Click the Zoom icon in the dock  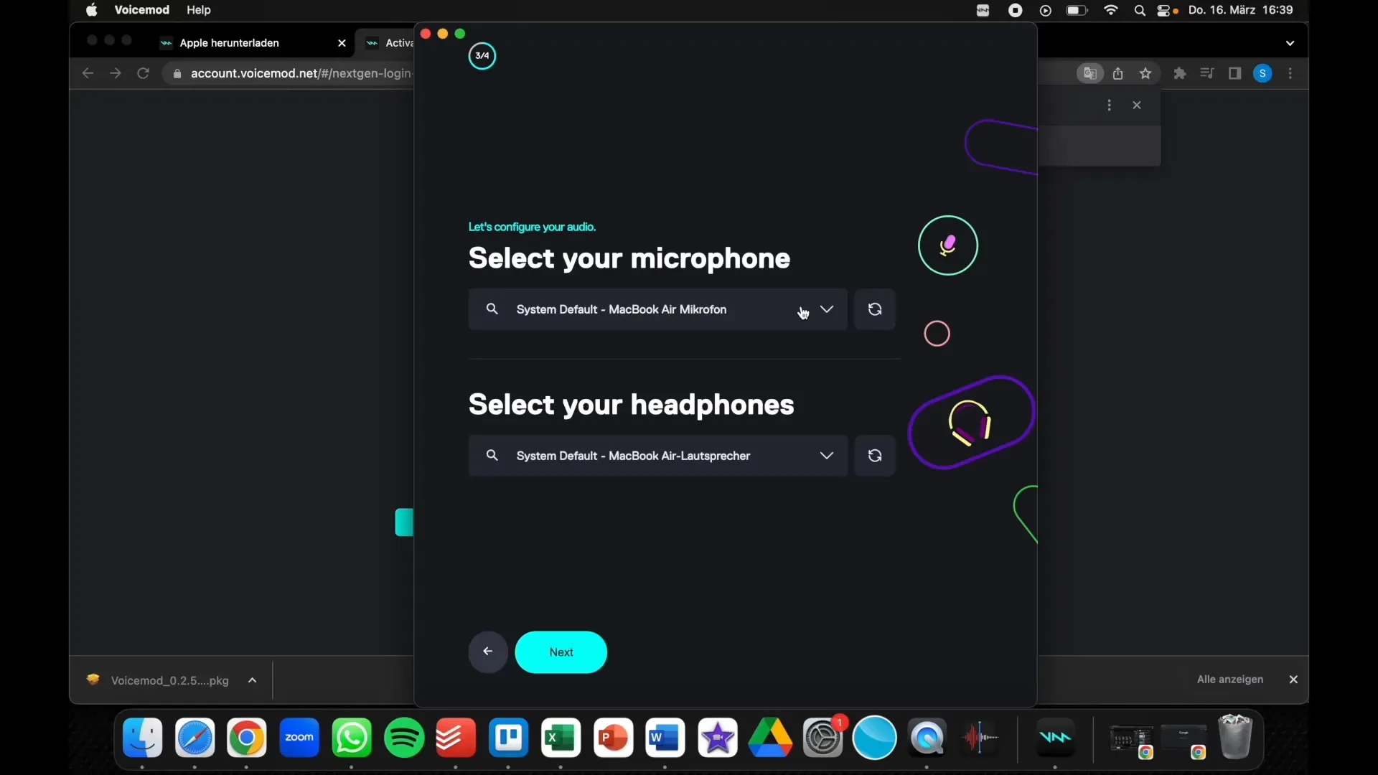pyautogui.click(x=299, y=737)
